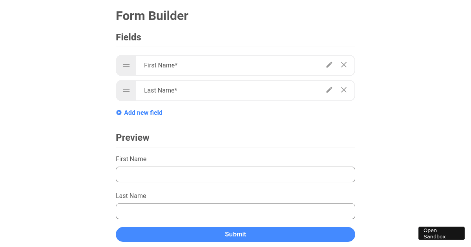471x247 pixels.
Task: Click inside the Last Name preview input
Action: 235,211
